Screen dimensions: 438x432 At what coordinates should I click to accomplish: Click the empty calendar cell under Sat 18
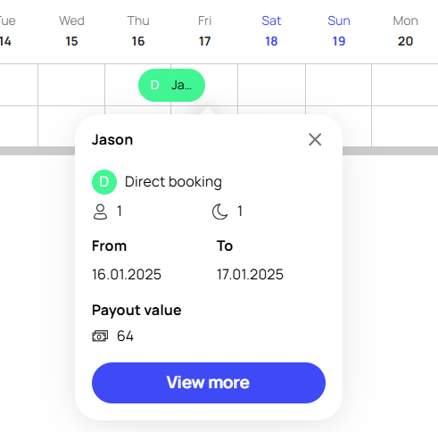271,85
